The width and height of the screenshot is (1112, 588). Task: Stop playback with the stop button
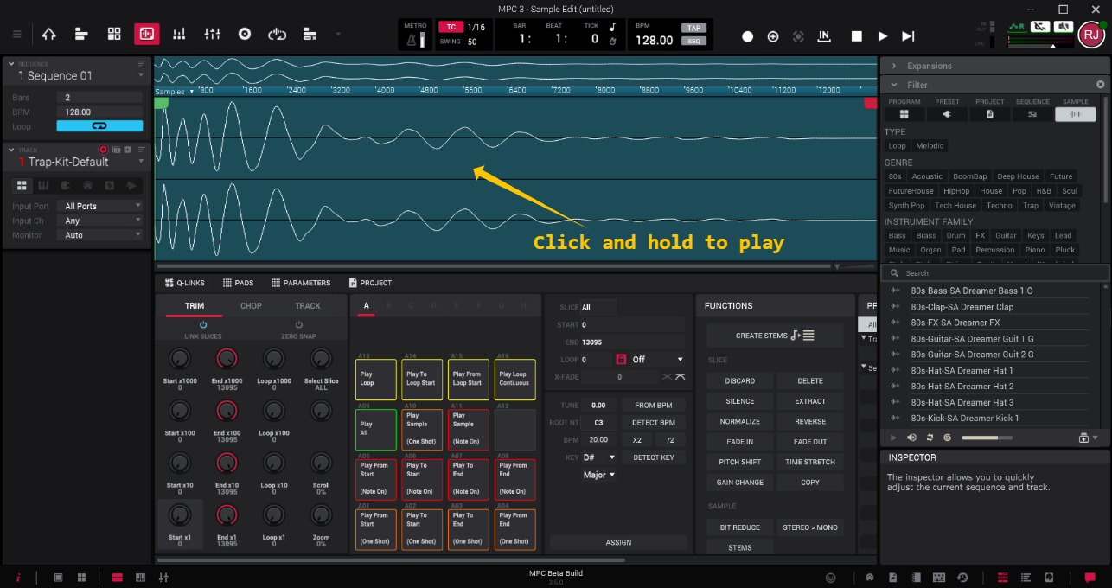coord(856,36)
